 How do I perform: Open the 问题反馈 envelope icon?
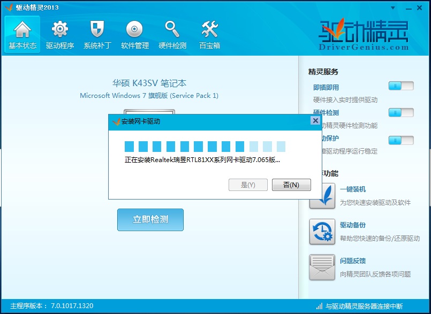pos(322,267)
